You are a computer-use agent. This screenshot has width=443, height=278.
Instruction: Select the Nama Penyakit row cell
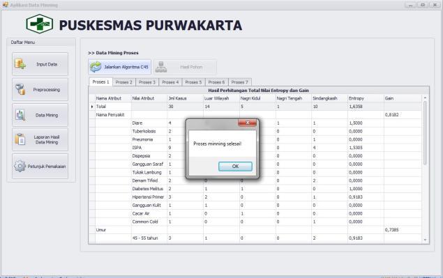pyautogui.click(x=113, y=115)
